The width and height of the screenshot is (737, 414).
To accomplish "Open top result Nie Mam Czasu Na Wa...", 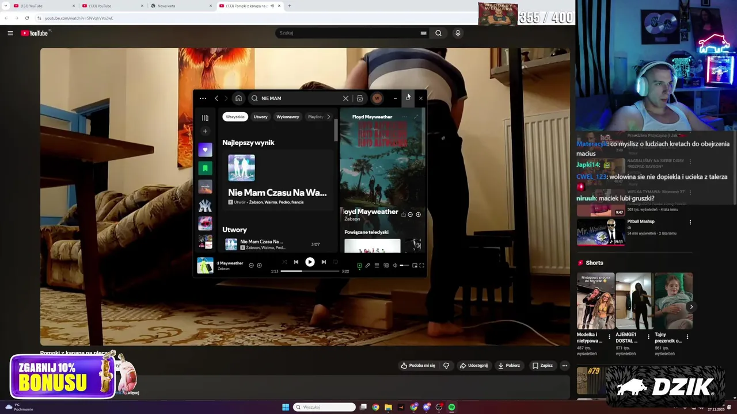I will click(278, 180).
